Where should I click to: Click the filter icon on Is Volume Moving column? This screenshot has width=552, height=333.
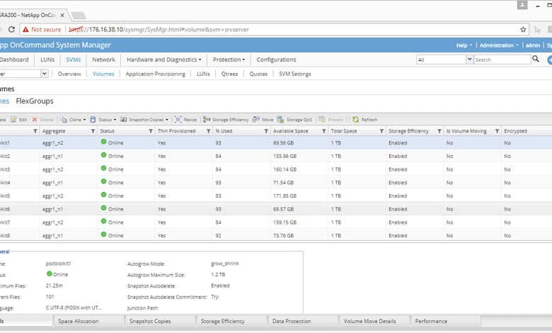497,131
